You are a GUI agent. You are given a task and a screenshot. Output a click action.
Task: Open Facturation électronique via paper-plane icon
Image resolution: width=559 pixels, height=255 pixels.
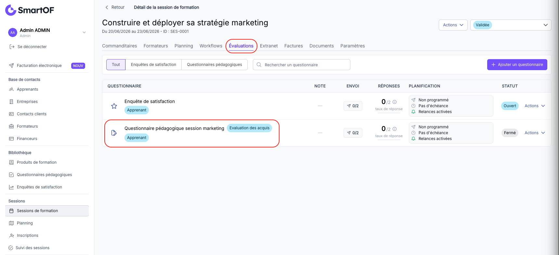11,66
